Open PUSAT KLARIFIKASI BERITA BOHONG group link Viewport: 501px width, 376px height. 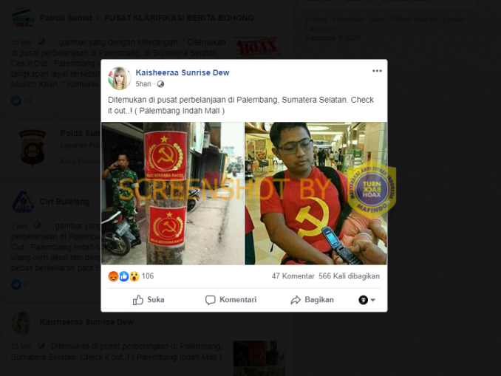pos(179,18)
